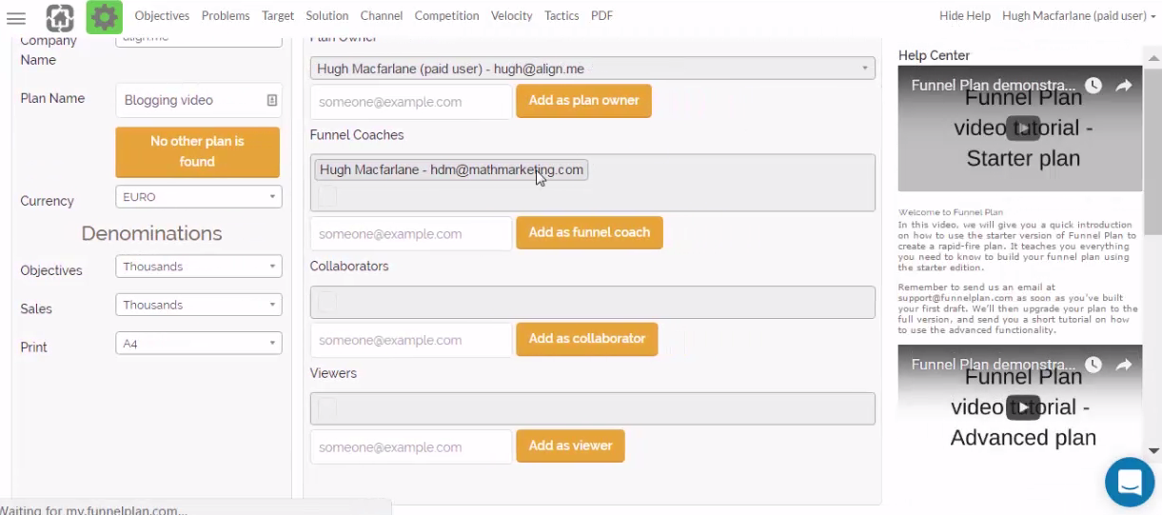Click the PDF menu item
The height and width of the screenshot is (515, 1162).
(601, 16)
